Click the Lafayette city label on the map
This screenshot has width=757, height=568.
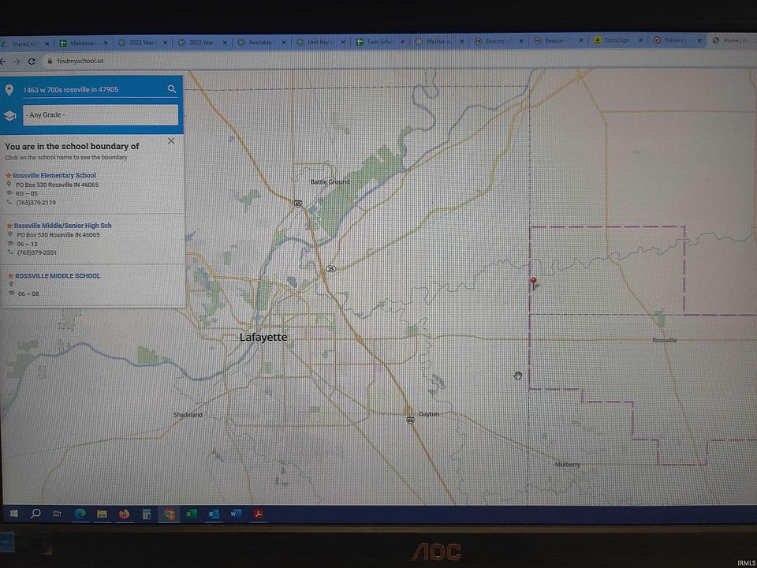(x=263, y=337)
